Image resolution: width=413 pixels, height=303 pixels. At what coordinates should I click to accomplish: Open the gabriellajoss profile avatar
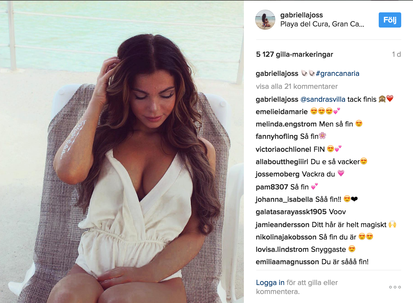[x=265, y=20]
